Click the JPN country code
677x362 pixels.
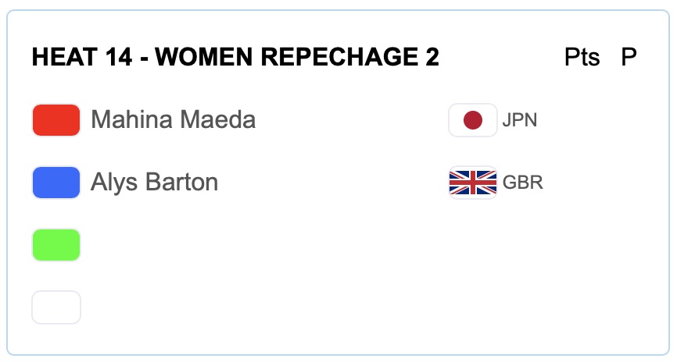(x=520, y=121)
